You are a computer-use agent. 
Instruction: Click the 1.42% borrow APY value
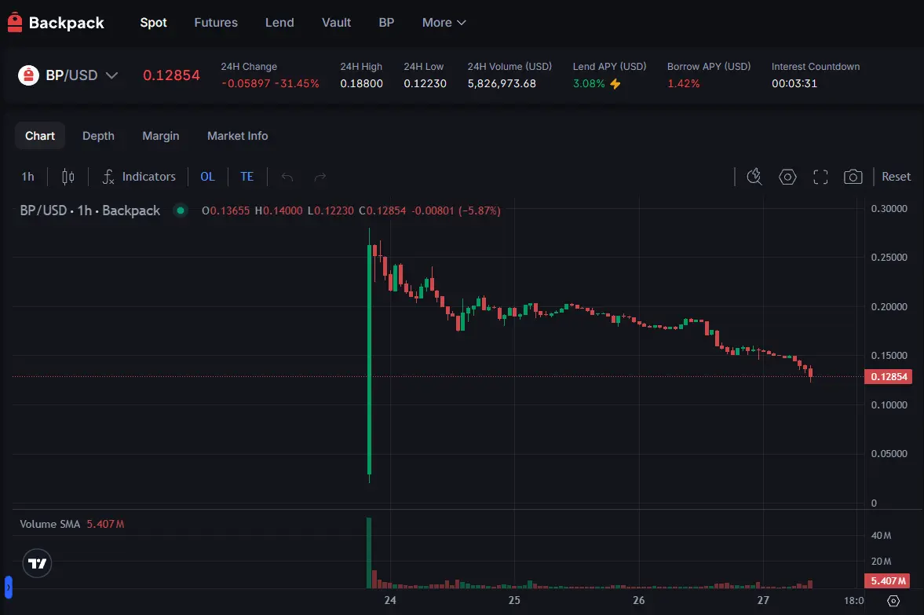point(684,84)
